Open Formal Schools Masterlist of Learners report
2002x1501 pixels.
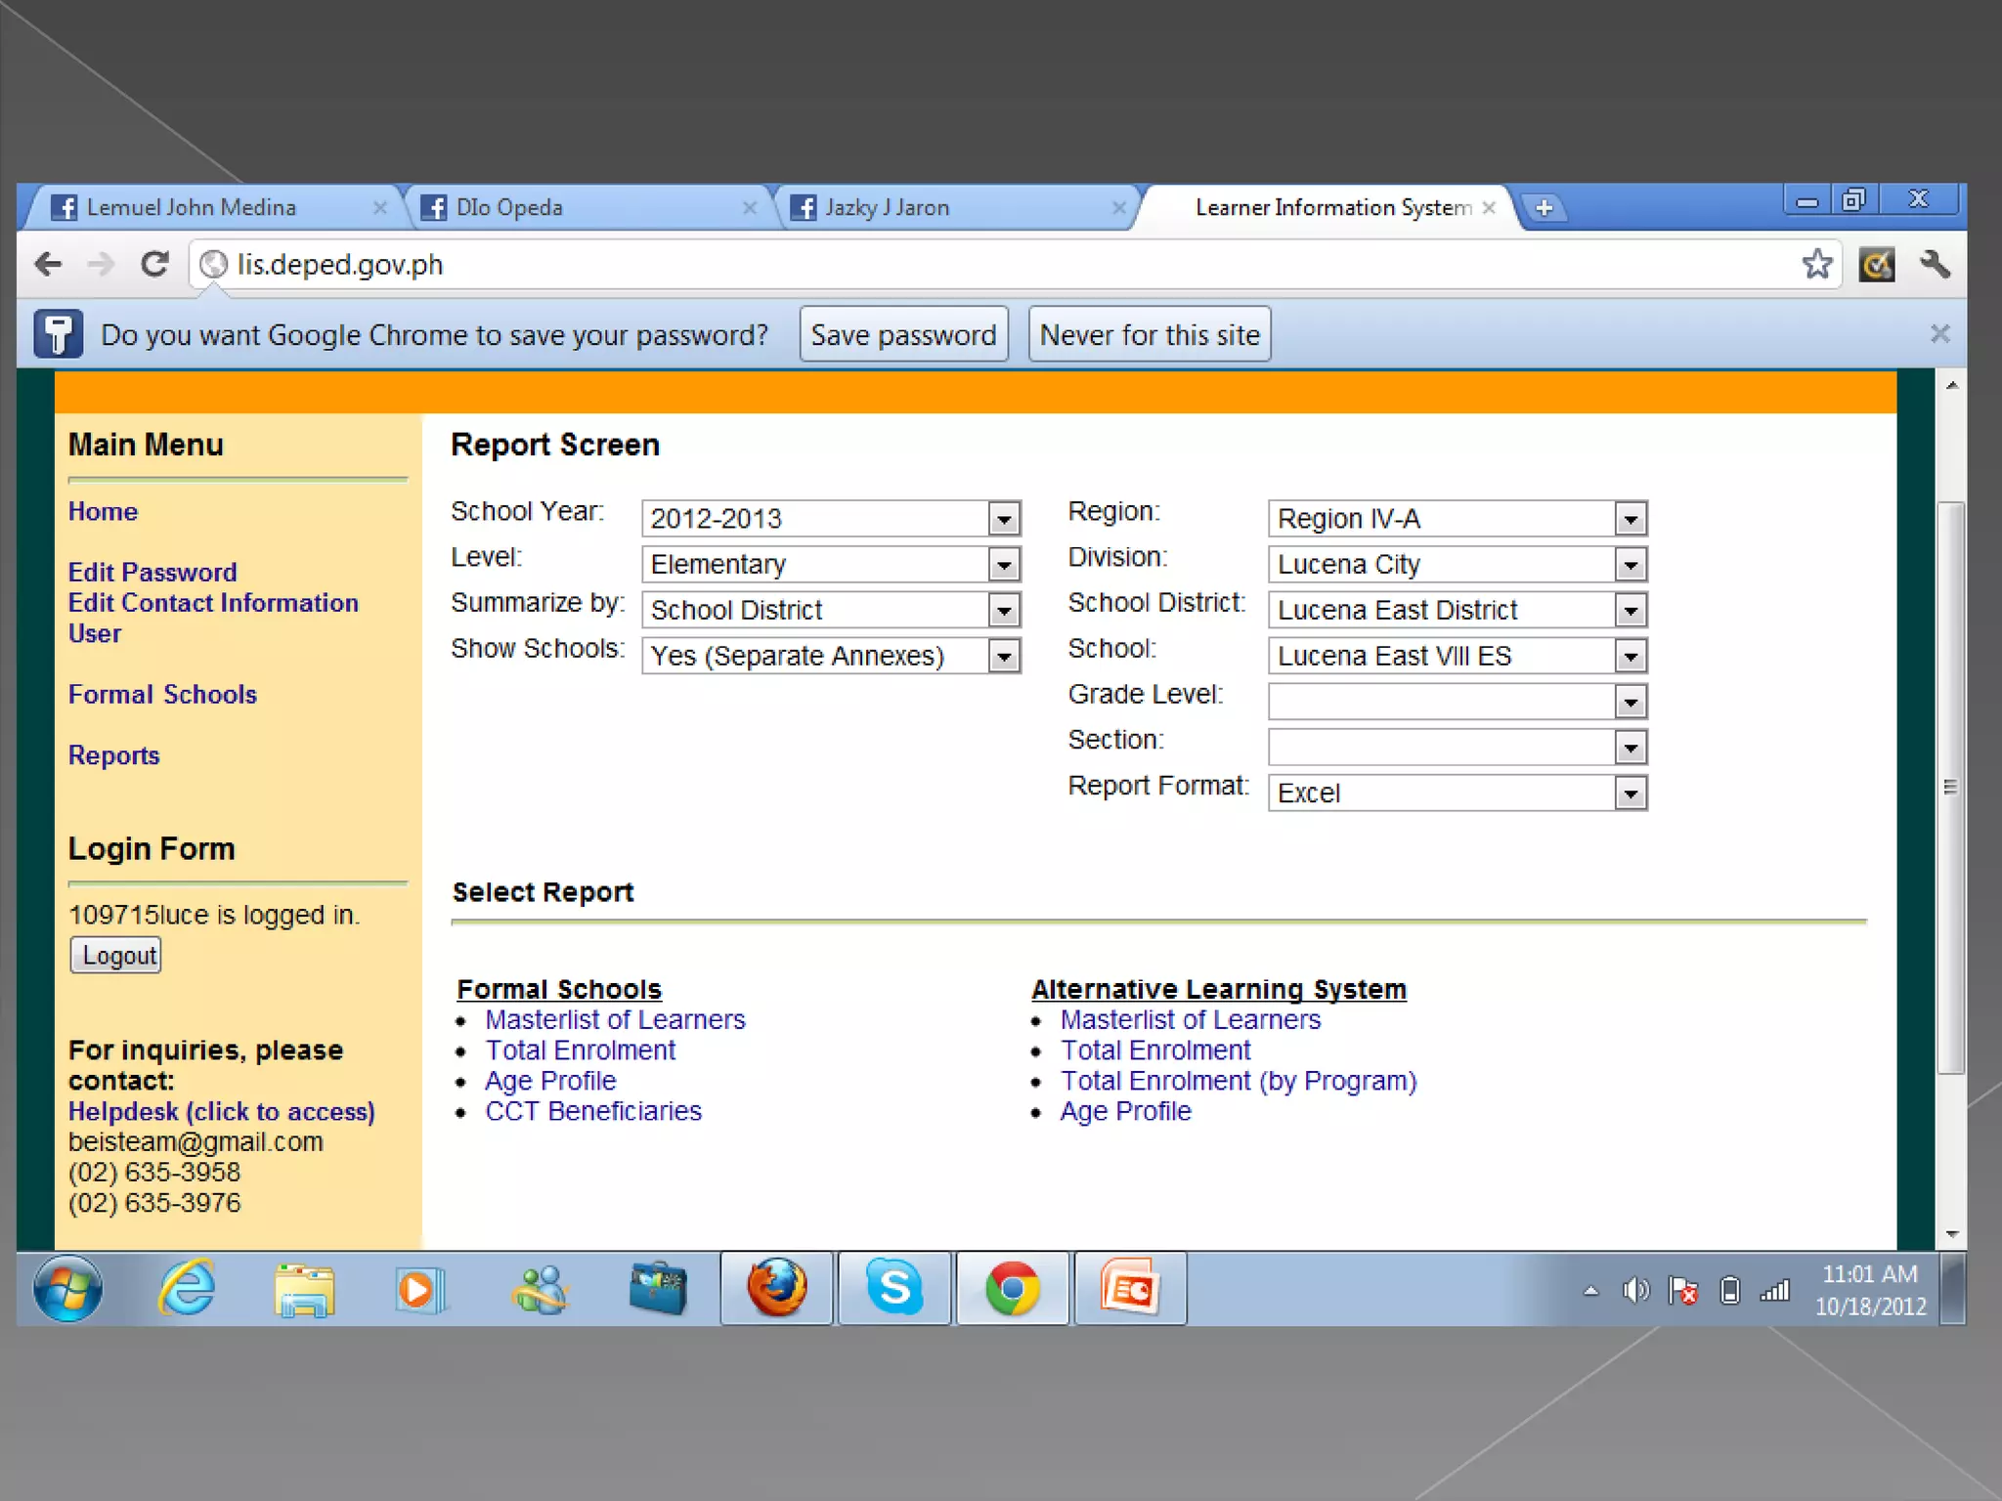click(615, 1019)
